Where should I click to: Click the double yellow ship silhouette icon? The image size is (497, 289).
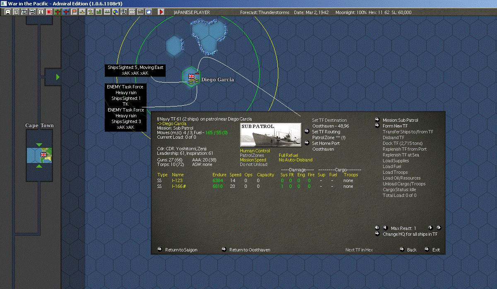[91, 12]
